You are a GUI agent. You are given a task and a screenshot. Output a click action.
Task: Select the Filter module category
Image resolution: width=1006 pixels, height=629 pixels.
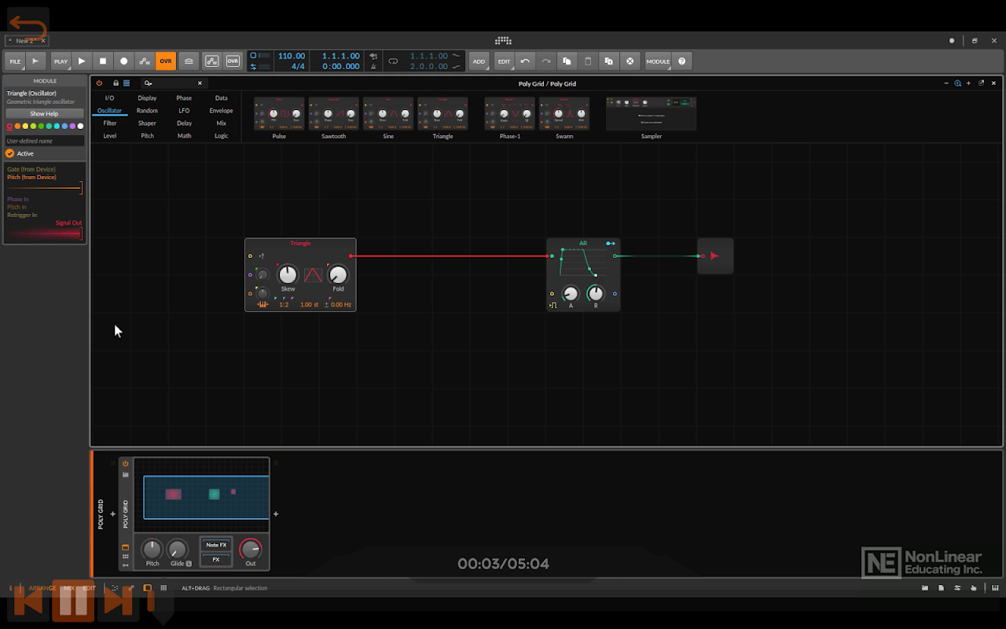point(110,123)
